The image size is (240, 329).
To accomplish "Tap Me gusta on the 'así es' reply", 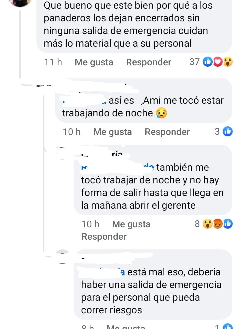I will pos(113,132).
